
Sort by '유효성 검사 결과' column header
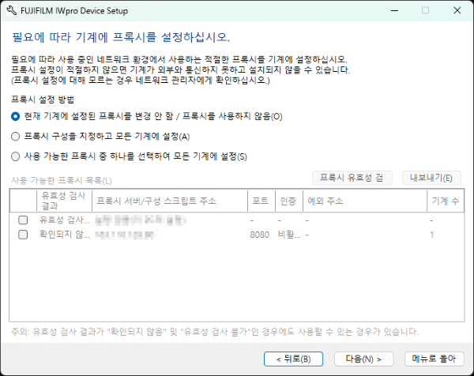tap(65, 201)
